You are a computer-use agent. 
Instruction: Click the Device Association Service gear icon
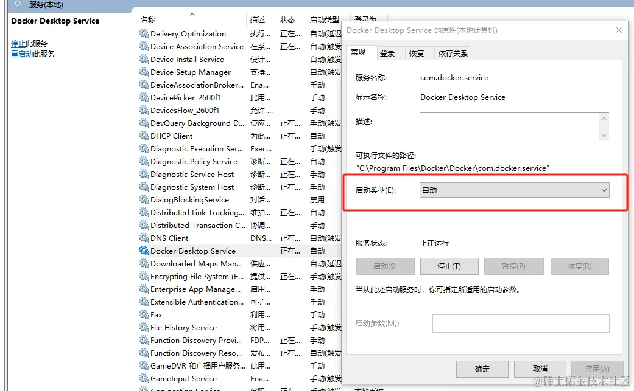144,46
